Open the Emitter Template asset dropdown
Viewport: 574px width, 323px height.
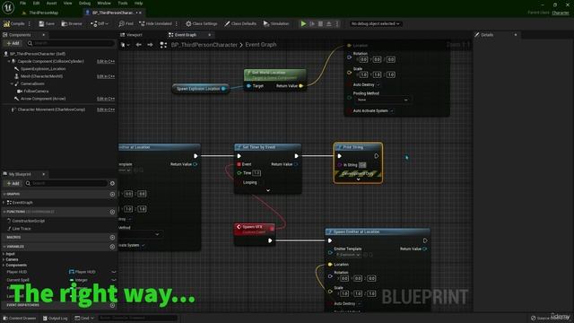(349, 255)
